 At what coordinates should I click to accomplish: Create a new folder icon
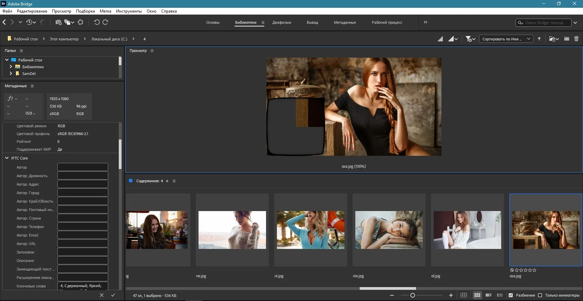(x=566, y=39)
